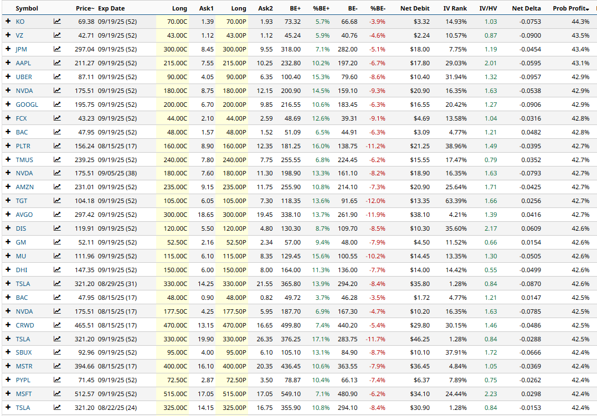Select the Prob Profit value 44.3%
Image resolution: width=597 pixels, height=416 pixels.
(x=580, y=22)
